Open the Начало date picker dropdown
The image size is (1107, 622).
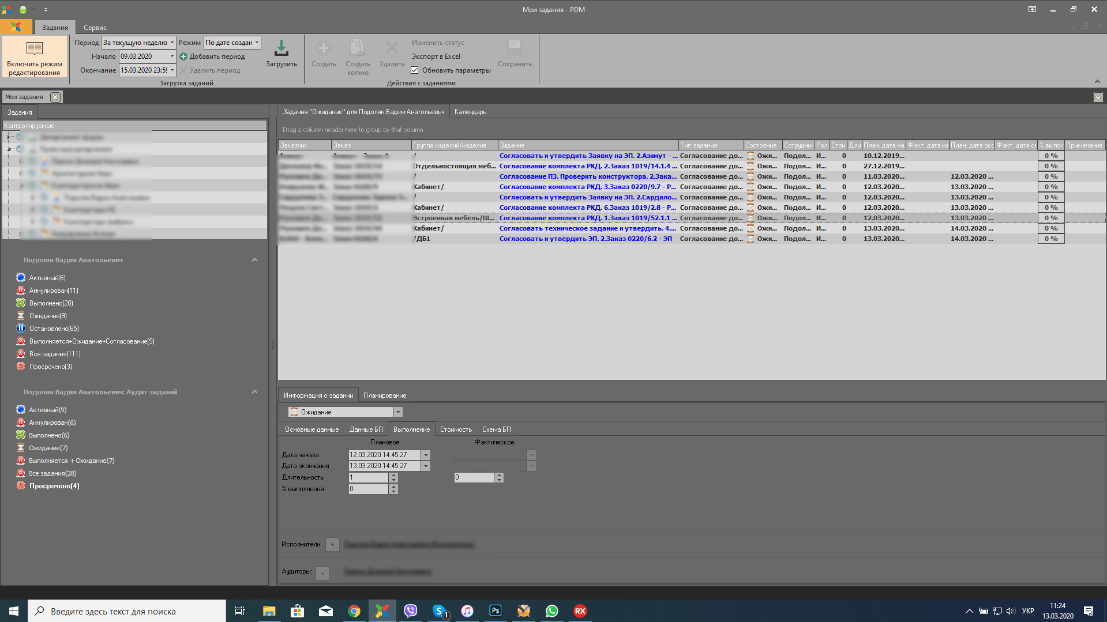coord(172,56)
